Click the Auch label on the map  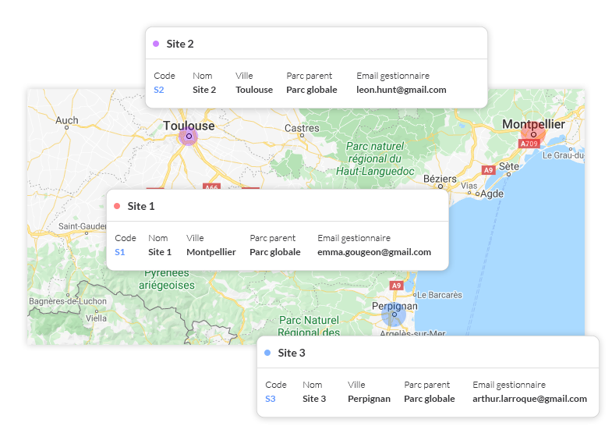click(x=67, y=120)
